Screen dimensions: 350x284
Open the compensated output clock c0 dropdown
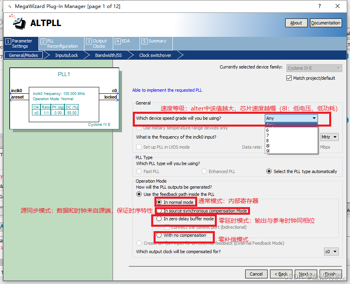(331, 252)
